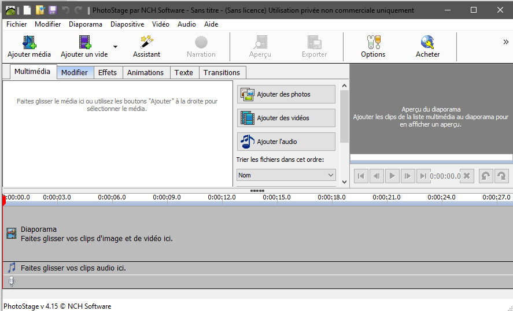Click 'Faites glisser vos clips audio ici.' text

click(73, 268)
